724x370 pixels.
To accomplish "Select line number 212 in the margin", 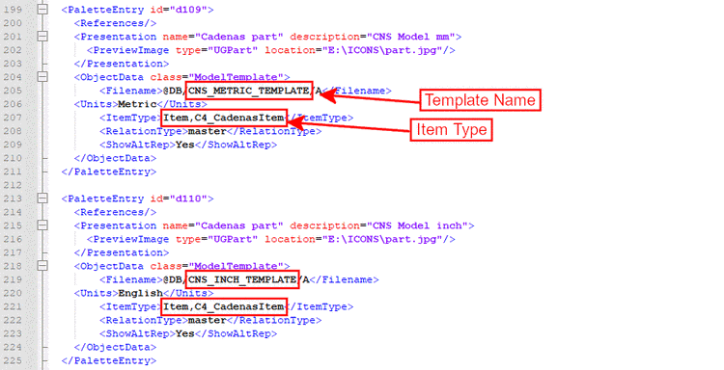I will [13, 185].
